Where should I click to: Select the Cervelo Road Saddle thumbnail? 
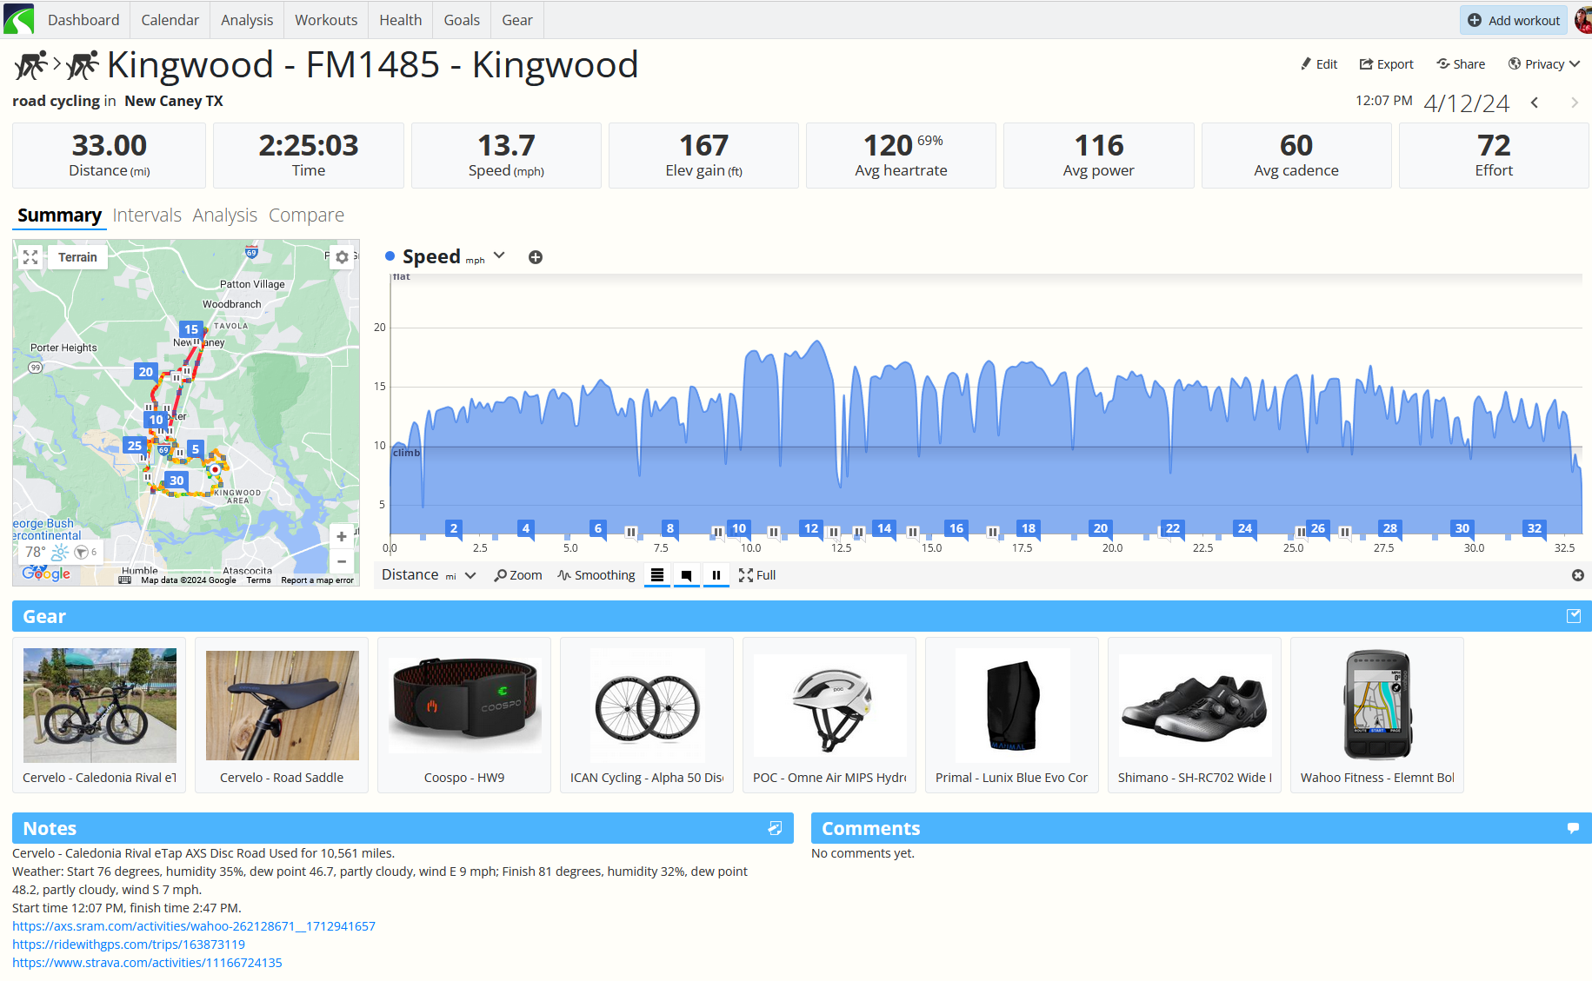pyautogui.click(x=282, y=715)
